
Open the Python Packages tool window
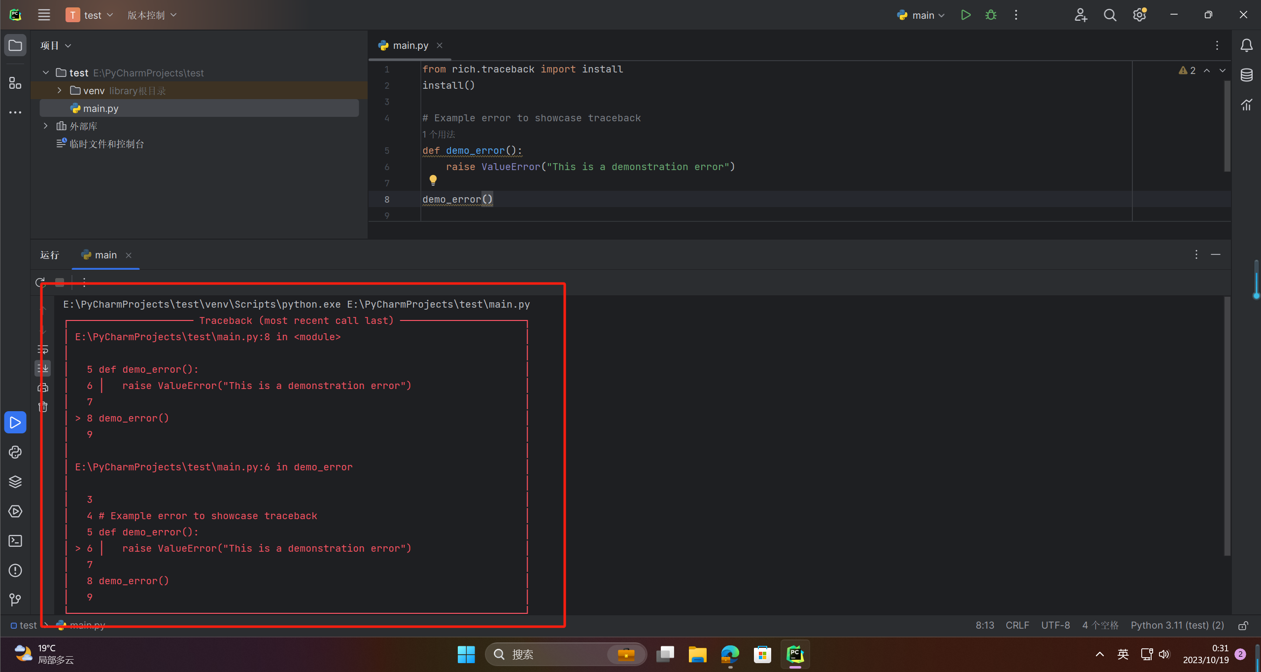click(x=15, y=482)
